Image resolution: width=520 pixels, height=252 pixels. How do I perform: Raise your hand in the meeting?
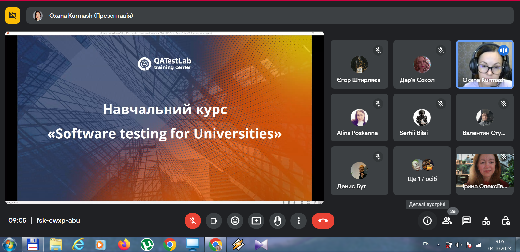pos(277,221)
